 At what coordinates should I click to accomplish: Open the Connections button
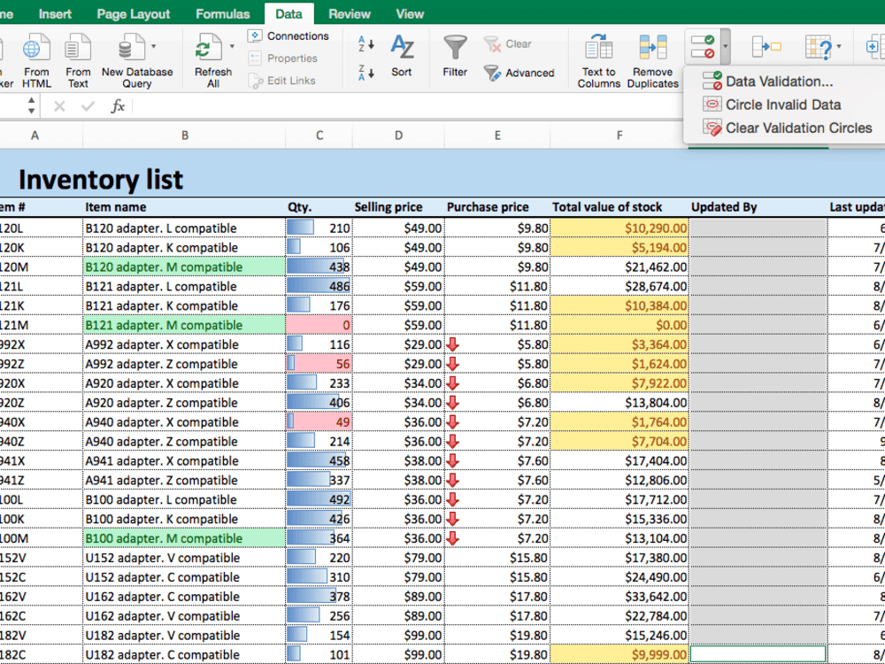pyautogui.click(x=289, y=36)
